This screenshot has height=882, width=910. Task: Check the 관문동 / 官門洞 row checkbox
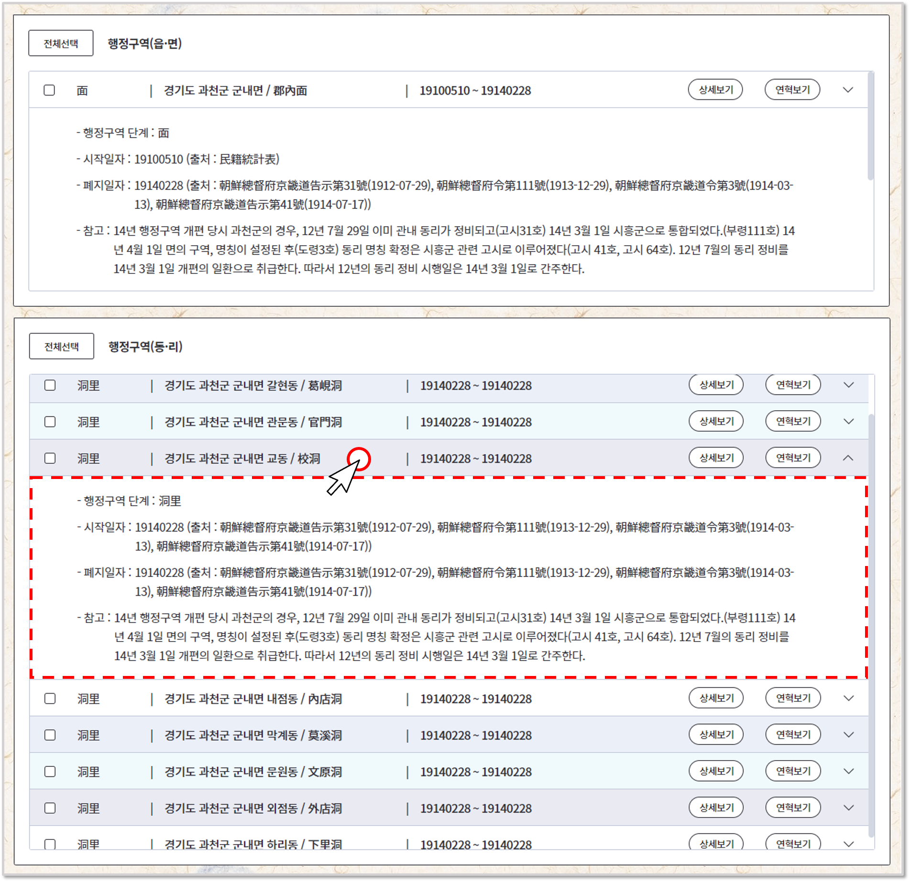(50, 422)
